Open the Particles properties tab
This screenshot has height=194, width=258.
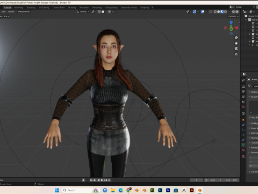tap(243, 130)
